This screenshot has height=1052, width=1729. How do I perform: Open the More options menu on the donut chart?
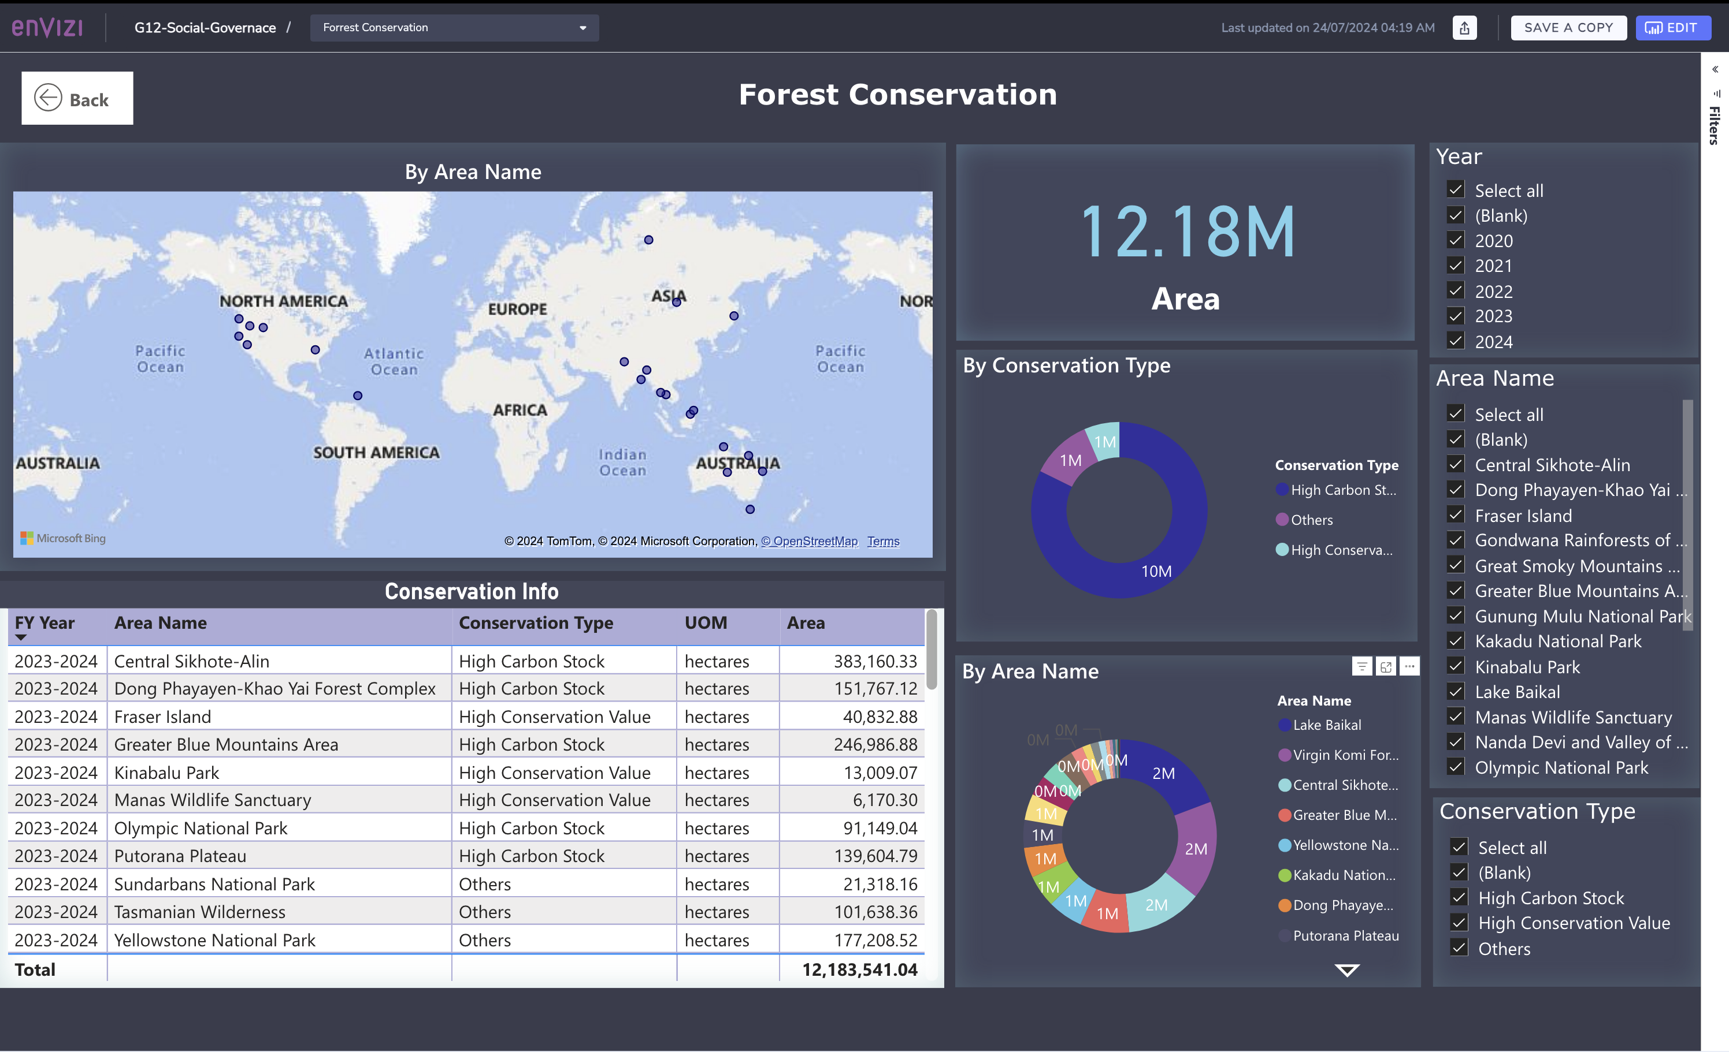[1410, 666]
